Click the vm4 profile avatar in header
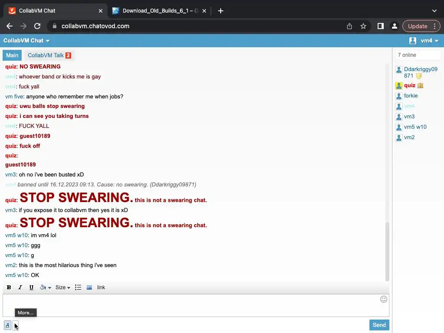The image size is (444, 333). (x=413, y=41)
